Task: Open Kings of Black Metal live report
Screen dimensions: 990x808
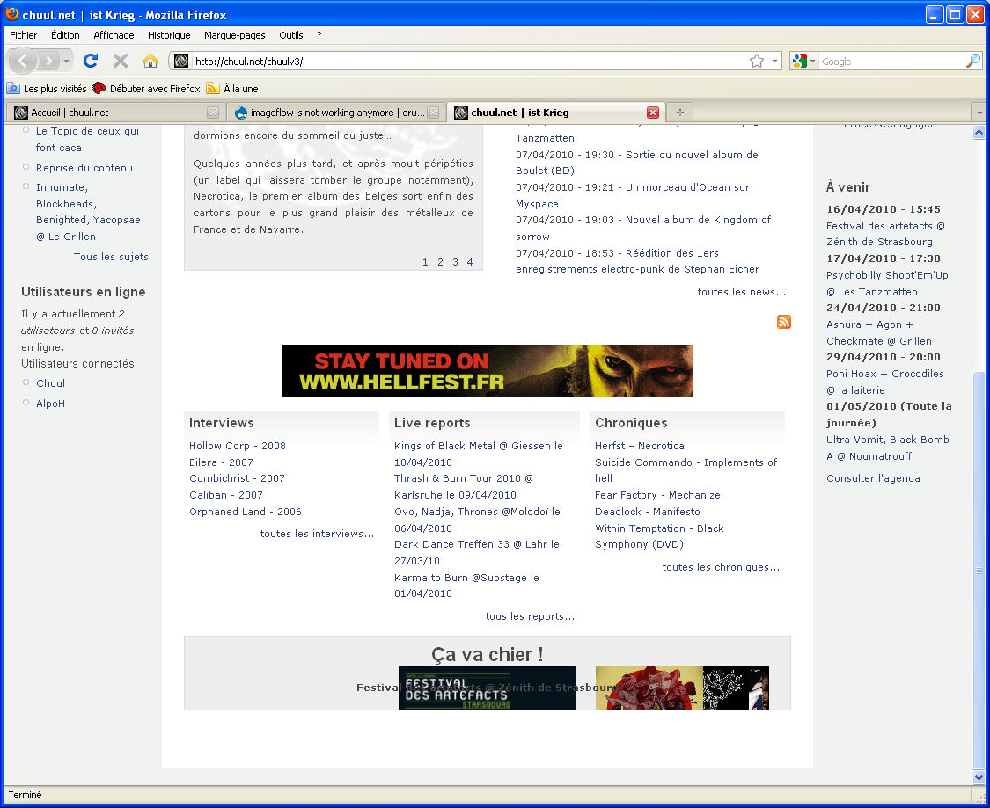Action: [x=479, y=455]
